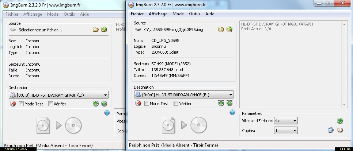Open Outils menu in right window

click(194, 14)
